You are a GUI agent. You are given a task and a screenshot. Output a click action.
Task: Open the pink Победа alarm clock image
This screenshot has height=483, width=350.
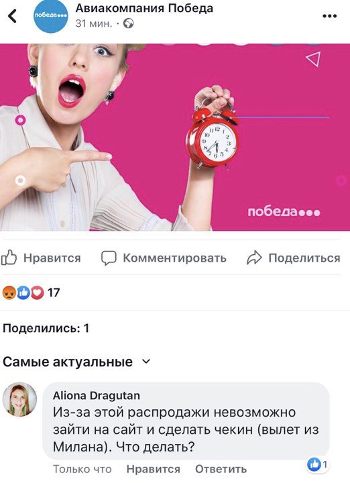pos(175,137)
